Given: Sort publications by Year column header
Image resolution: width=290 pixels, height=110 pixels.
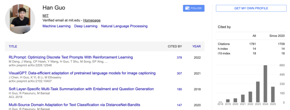Looking at the screenshot, I should (196, 47).
